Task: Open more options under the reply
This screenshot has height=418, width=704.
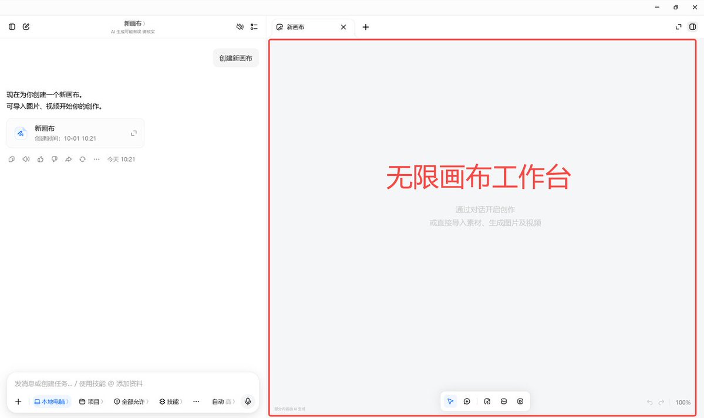Action: tap(96, 159)
